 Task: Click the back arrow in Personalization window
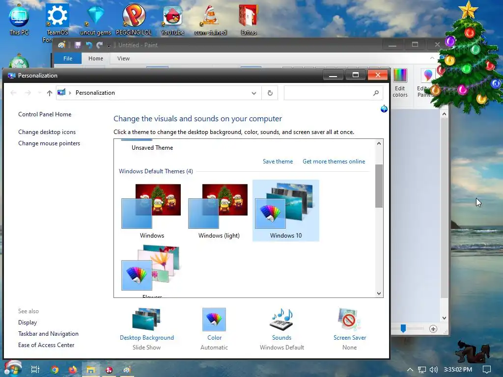coord(13,93)
